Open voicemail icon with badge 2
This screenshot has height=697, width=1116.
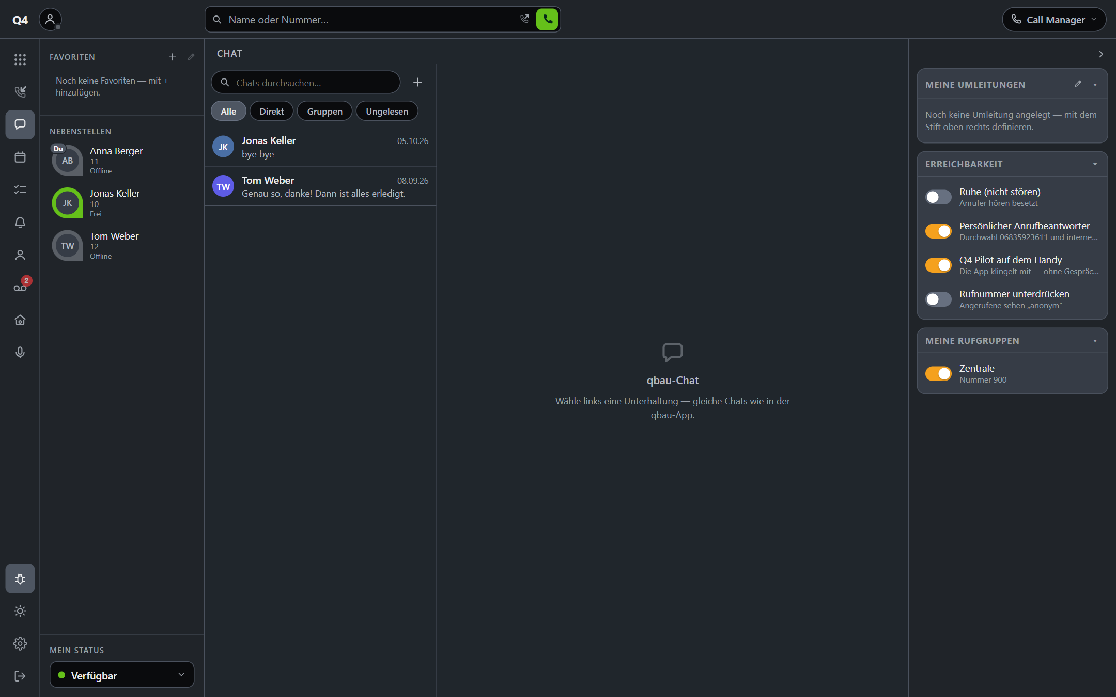pos(20,288)
